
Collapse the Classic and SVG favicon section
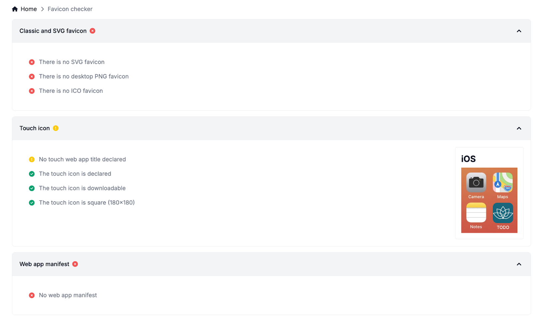point(519,31)
